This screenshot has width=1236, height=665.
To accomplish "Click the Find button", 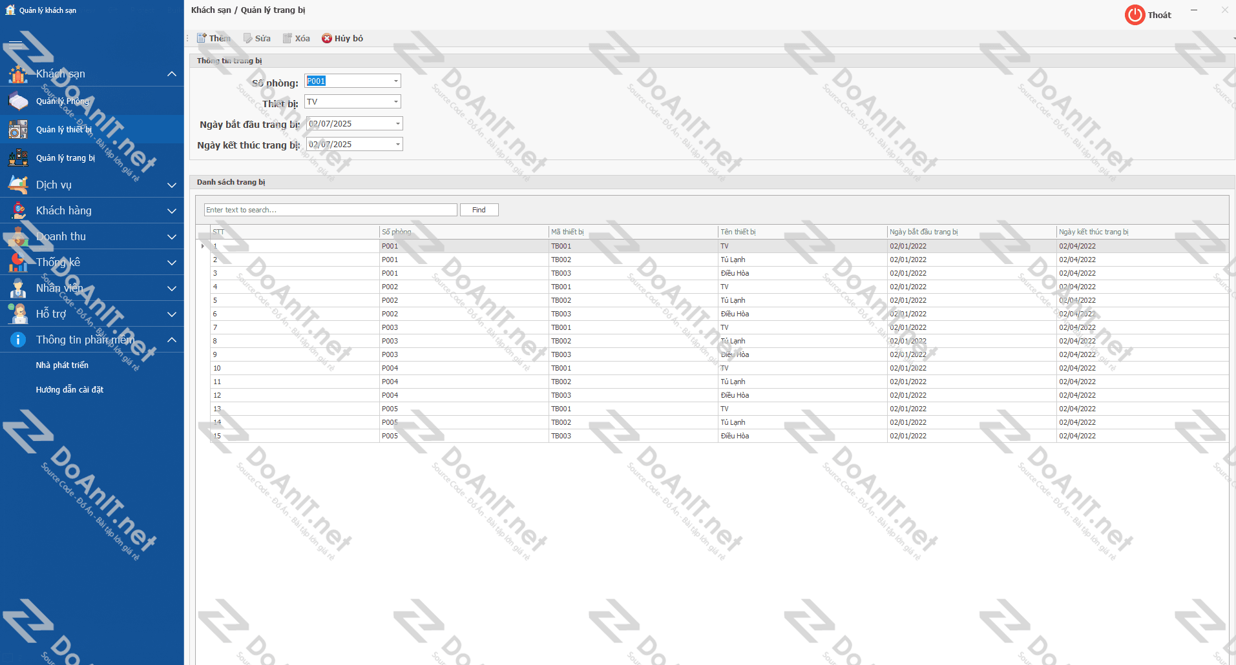I will 479,210.
